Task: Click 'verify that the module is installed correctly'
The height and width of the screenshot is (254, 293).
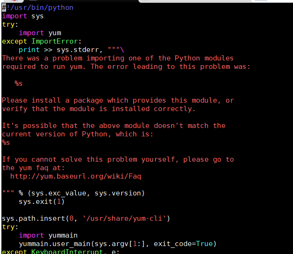Action: (98, 109)
